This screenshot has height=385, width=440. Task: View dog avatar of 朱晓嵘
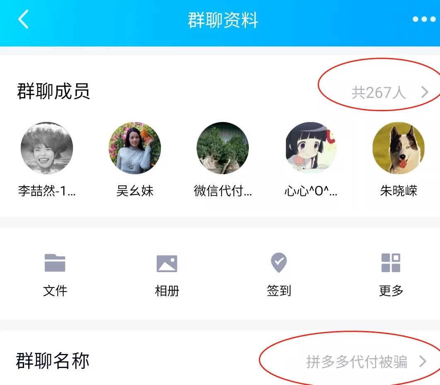point(399,148)
